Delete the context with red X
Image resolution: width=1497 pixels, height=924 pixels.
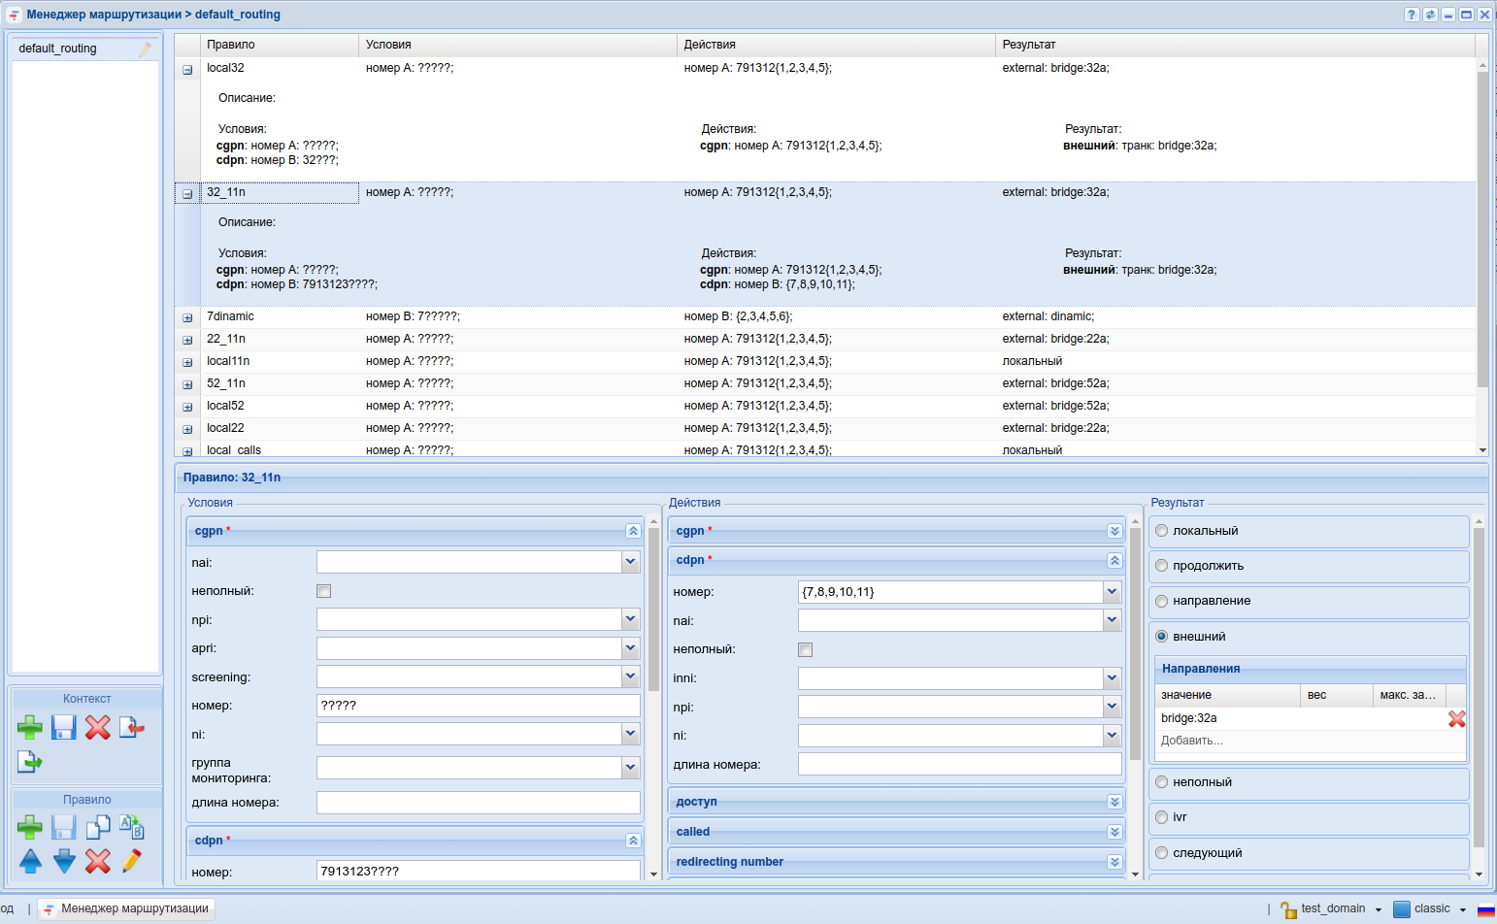(x=98, y=727)
